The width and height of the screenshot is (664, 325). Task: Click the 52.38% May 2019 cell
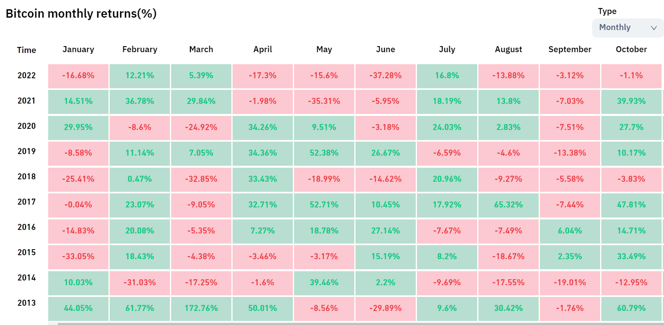click(x=324, y=153)
